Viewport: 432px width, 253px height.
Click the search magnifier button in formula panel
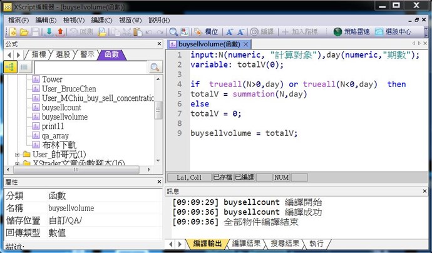155,67
